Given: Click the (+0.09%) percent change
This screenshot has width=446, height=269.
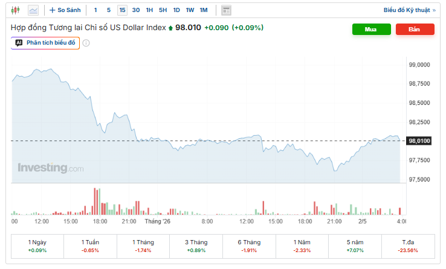Looking at the screenshot, I should (248, 28).
